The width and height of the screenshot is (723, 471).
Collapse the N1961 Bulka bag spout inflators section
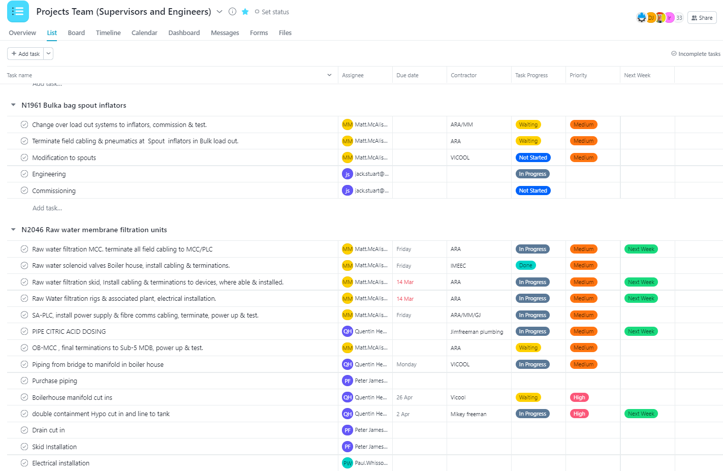tap(13, 105)
